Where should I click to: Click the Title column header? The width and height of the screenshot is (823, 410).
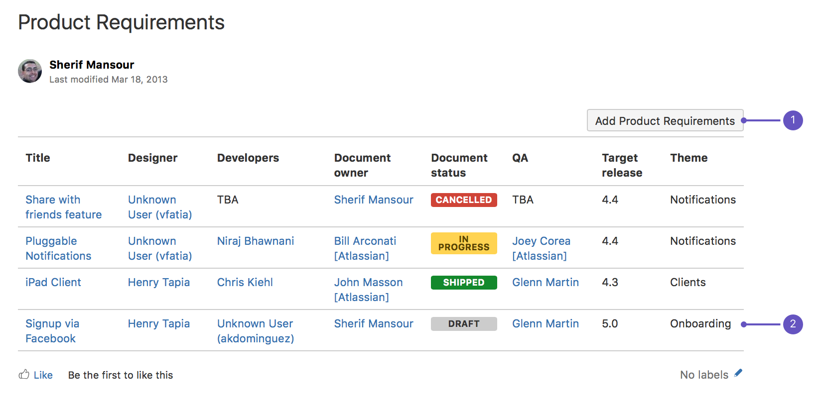(x=38, y=158)
